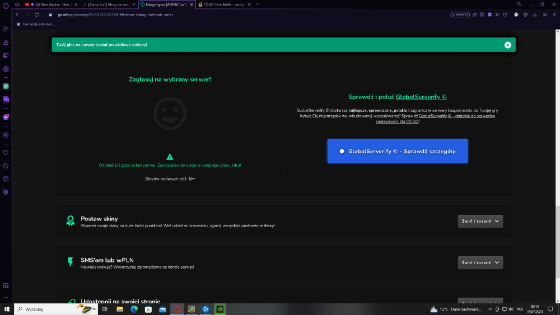Click GlobalServerify © - Sprawdź szczegóły button
Image resolution: width=560 pixels, height=315 pixels.
tap(398, 151)
